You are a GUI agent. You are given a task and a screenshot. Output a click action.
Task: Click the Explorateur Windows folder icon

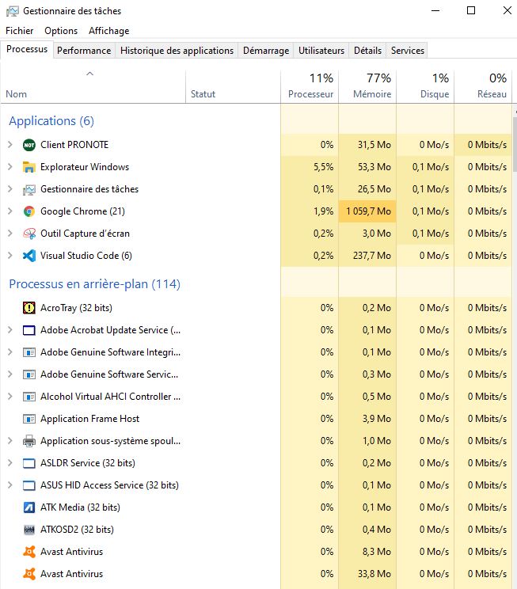click(29, 167)
